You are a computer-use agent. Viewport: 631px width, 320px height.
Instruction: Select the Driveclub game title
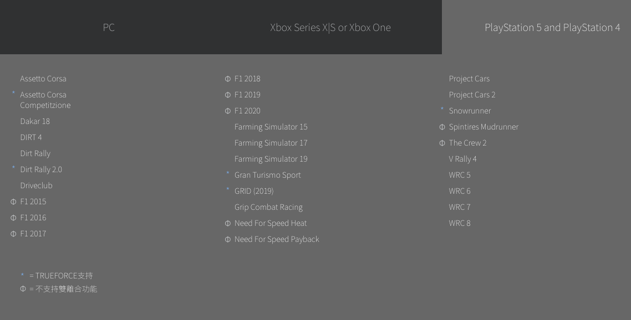click(36, 185)
